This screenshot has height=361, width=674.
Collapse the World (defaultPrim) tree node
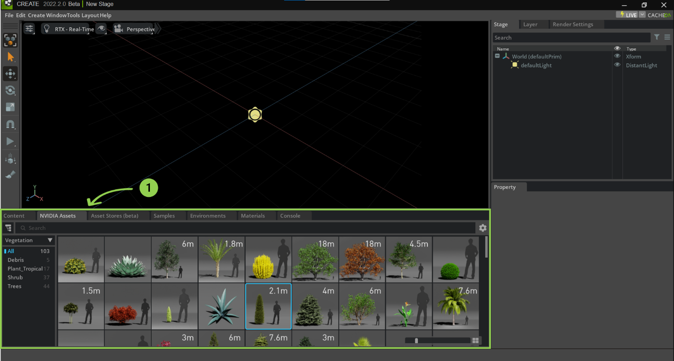pos(497,56)
